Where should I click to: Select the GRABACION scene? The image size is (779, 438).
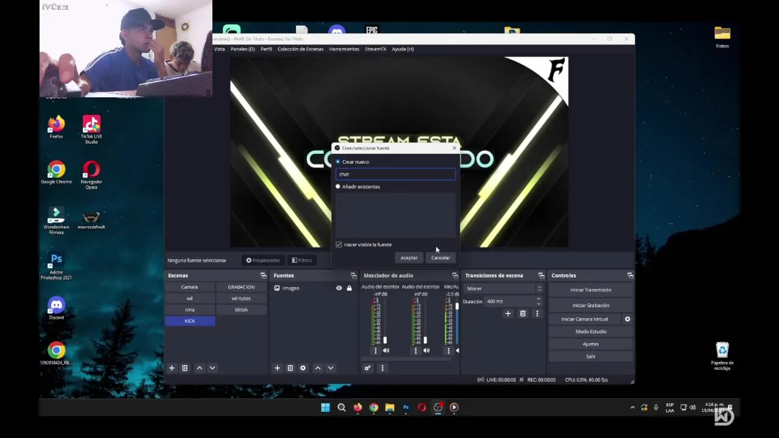point(241,287)
